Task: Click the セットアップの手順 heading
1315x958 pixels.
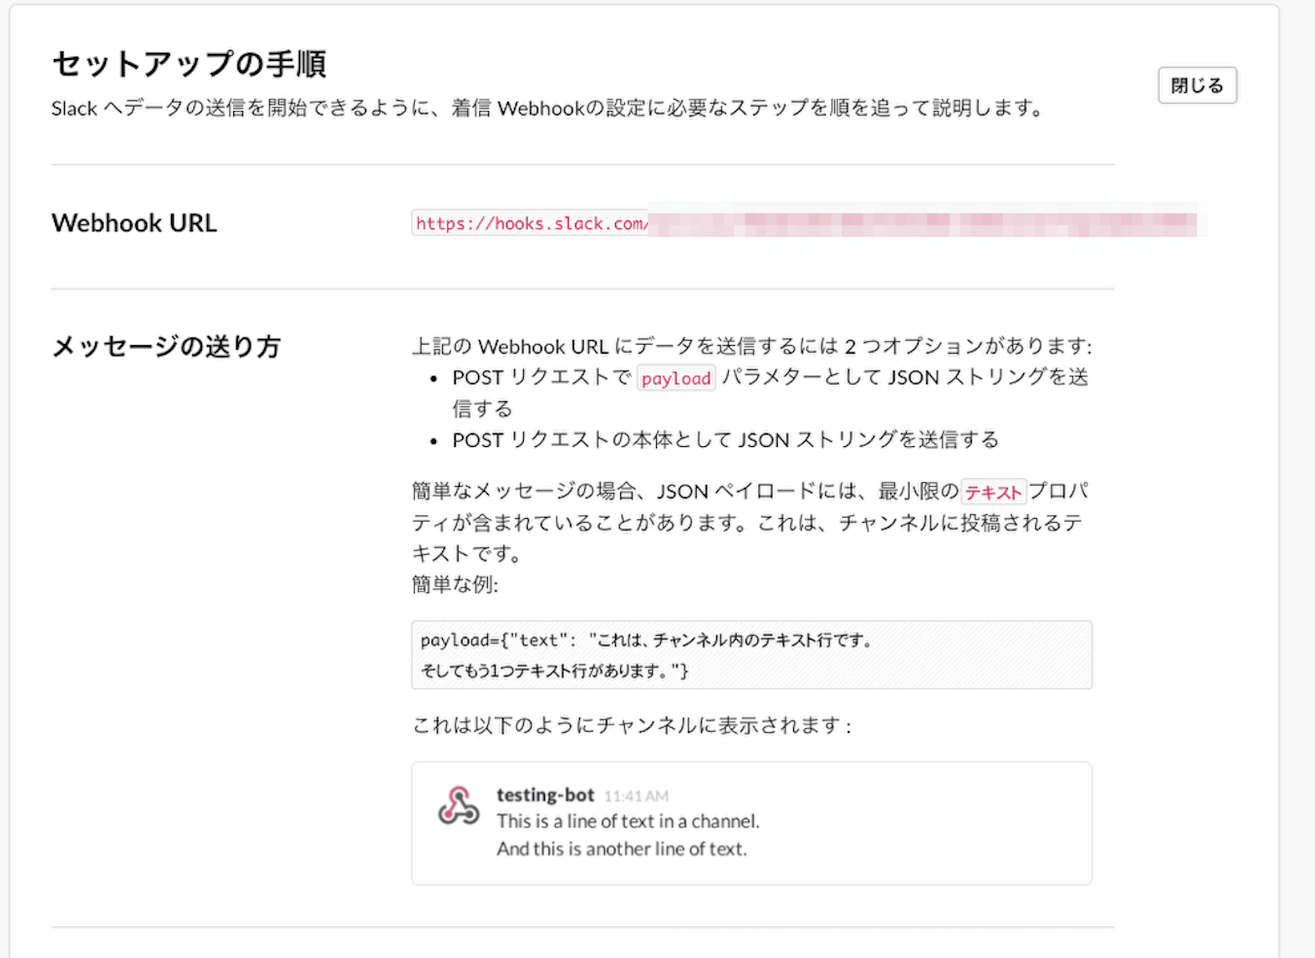Action: click(x=189, y=64)
